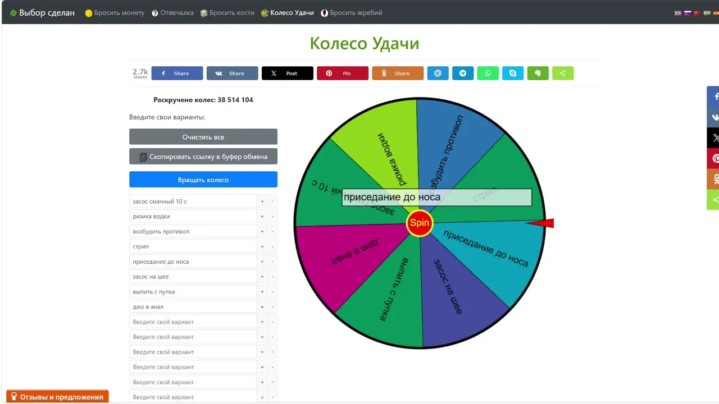Copy link with Скопировать ссылку в буфер обмена
The width and height of the screenshot is (719, 404).
203,157
